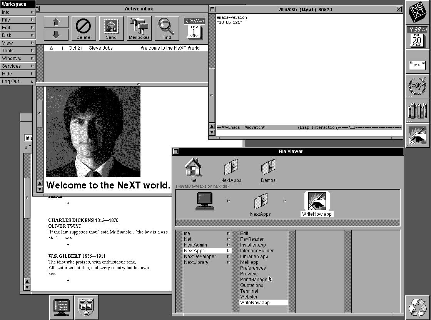Select WriteNow.app in the file list
431x320 pixels.
point(264,303)
